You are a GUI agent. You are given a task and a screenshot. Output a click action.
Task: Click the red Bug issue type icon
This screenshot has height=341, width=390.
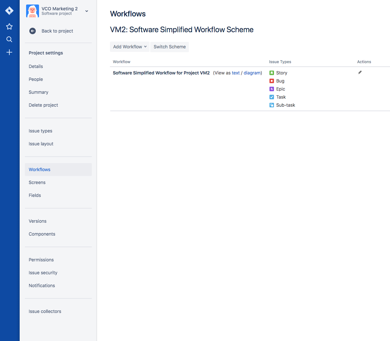point(272,81)
